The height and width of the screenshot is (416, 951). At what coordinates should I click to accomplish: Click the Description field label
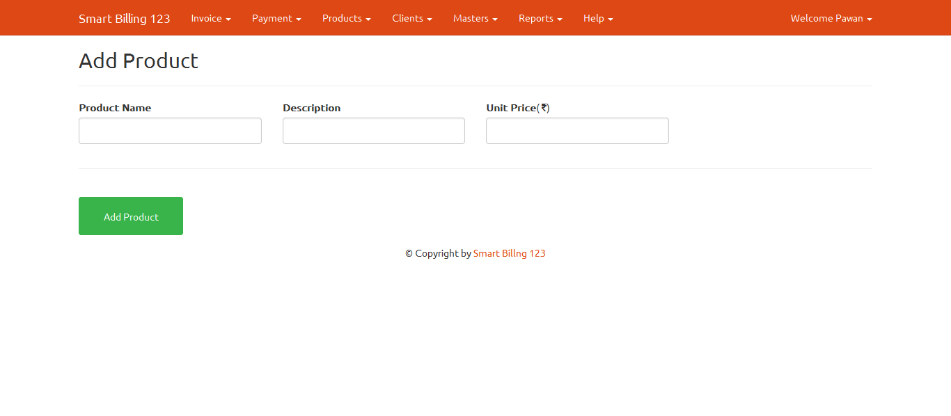312,108
